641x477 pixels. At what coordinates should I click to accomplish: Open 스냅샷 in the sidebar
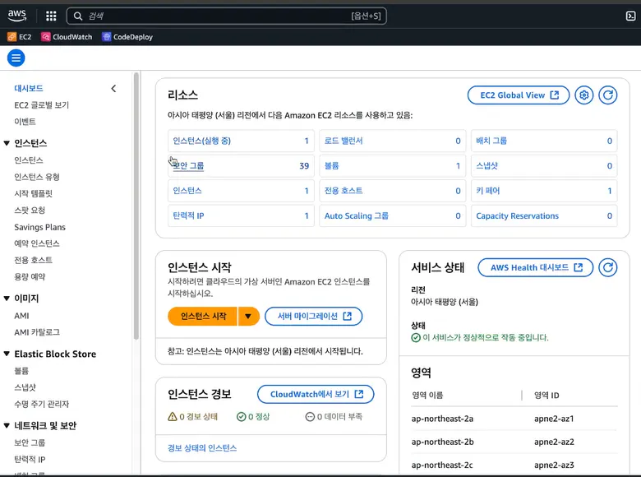(x=25, y=387)
